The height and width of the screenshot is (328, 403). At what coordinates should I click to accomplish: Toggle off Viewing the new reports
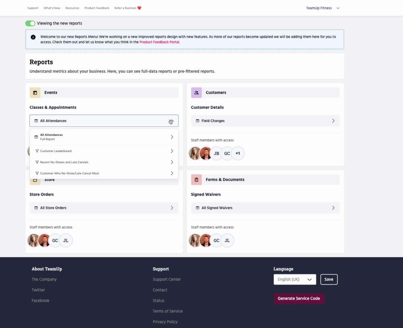click(x=30, y=23)
